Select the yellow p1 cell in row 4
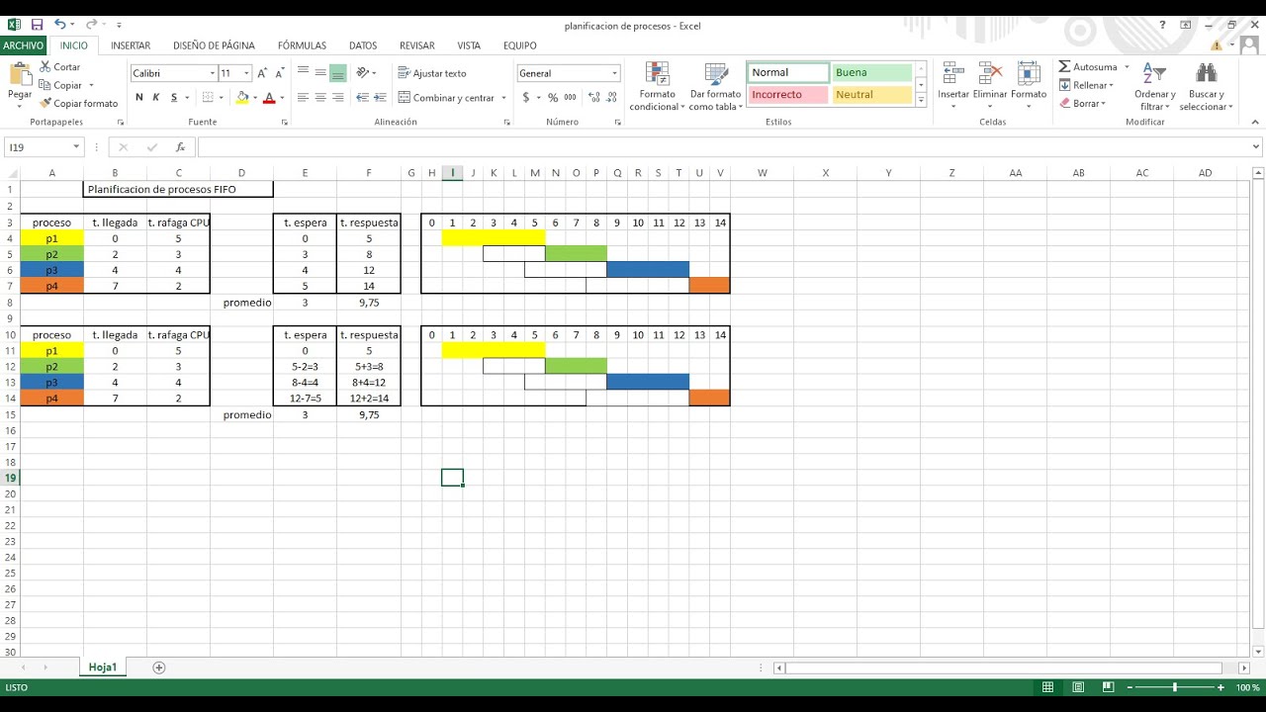 pyautogui.click(x=52, y=238)
